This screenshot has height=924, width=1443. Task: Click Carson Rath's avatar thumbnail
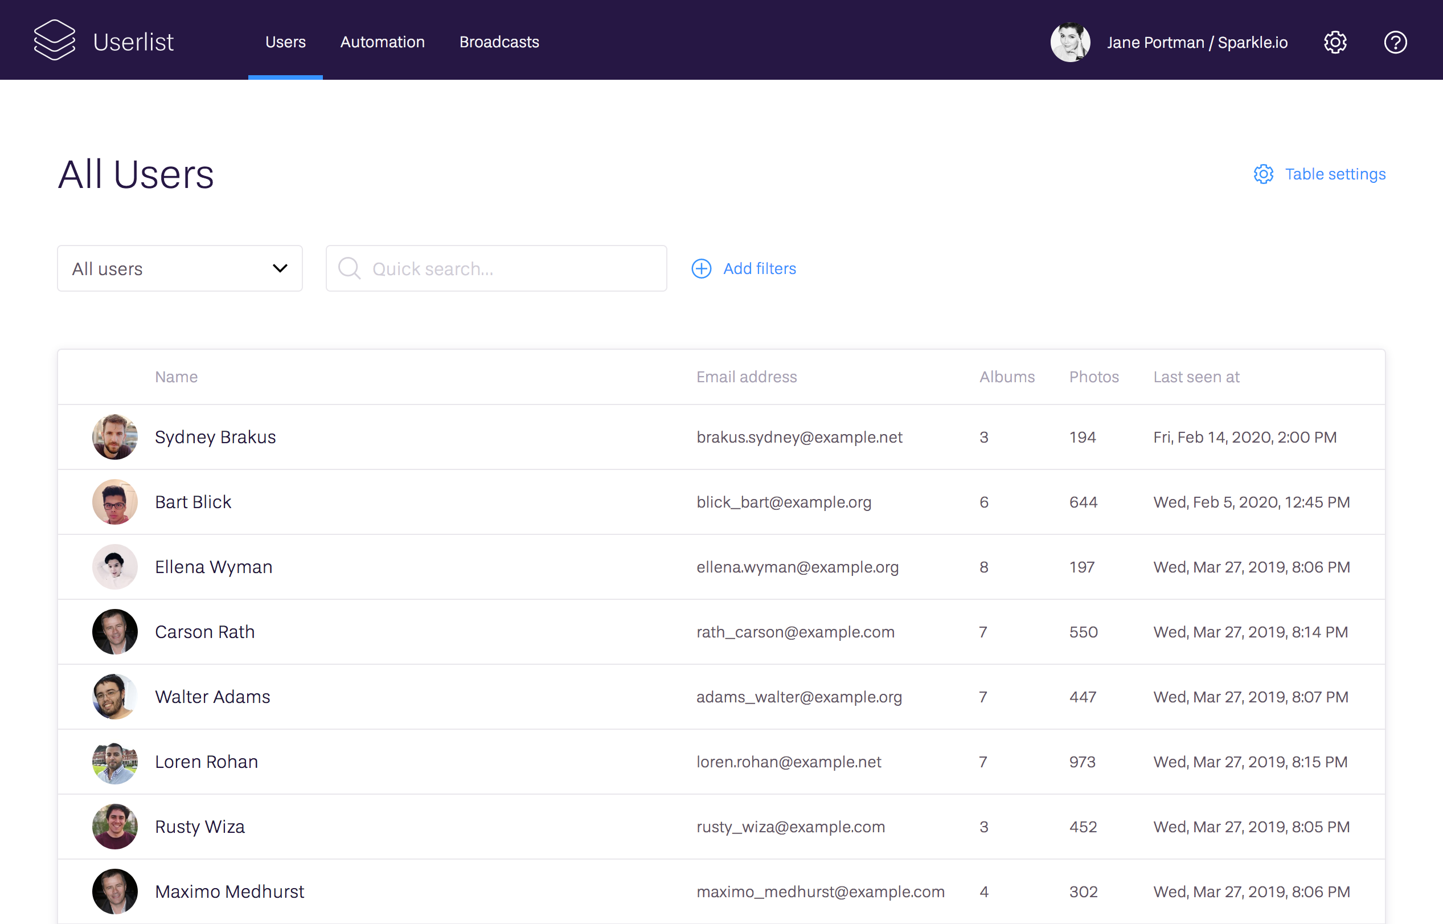click(114, 632)
